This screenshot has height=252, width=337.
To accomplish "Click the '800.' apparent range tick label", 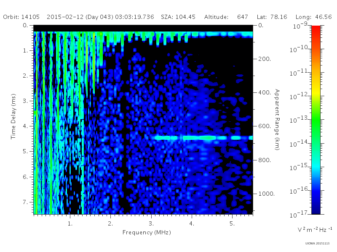I will [x=265, y=160].
